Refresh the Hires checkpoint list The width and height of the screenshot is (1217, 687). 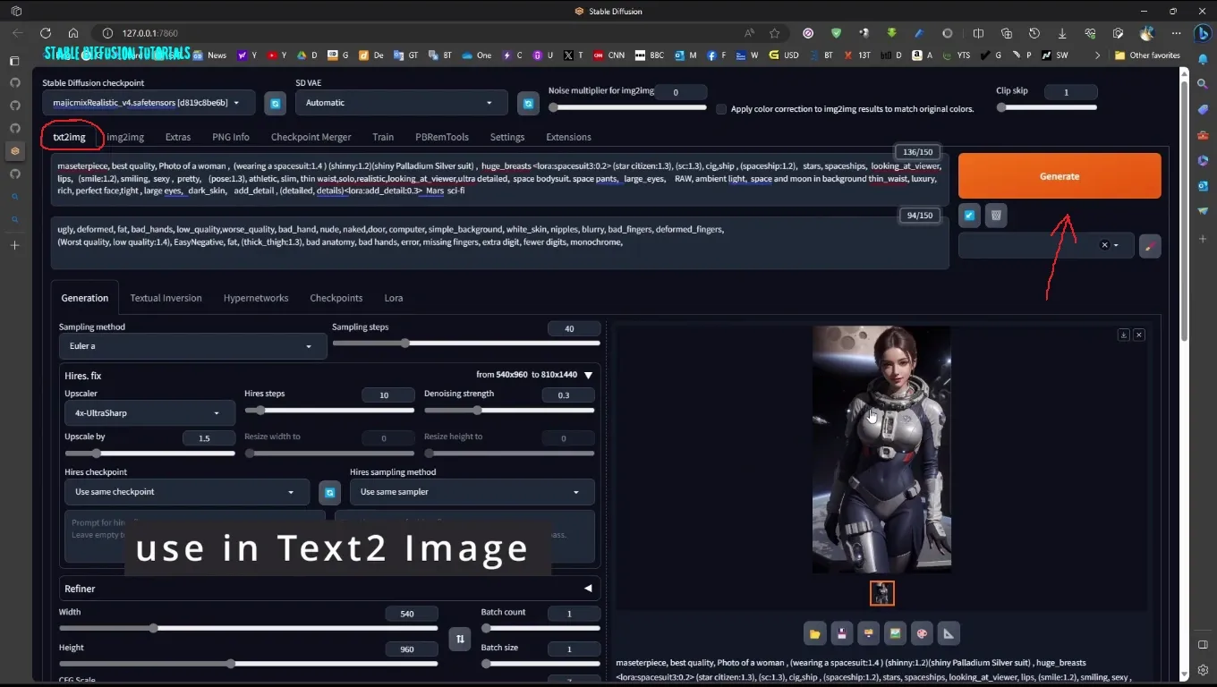(x=329, y=493)
